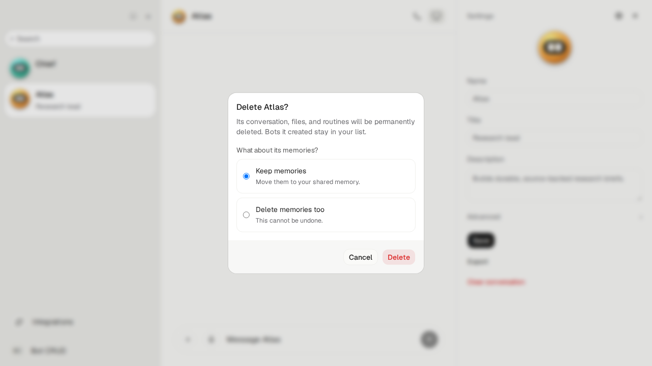Expand the Advanced section in Settings
Screen dimensions: 652x366
(555, 217)
